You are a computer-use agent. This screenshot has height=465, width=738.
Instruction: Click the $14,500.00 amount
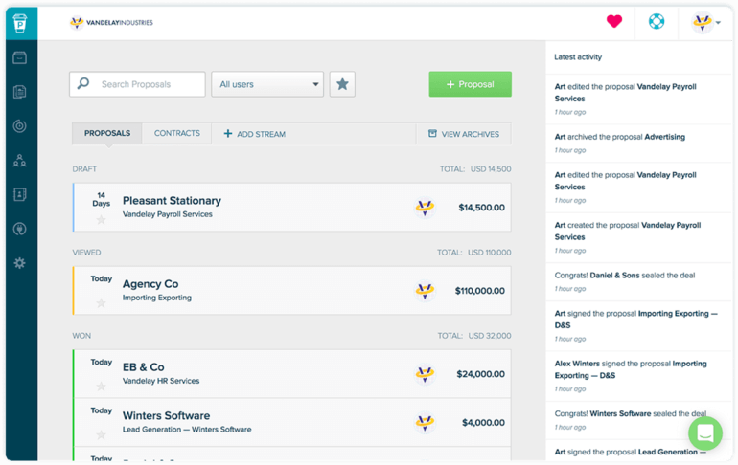click(481, 208)
